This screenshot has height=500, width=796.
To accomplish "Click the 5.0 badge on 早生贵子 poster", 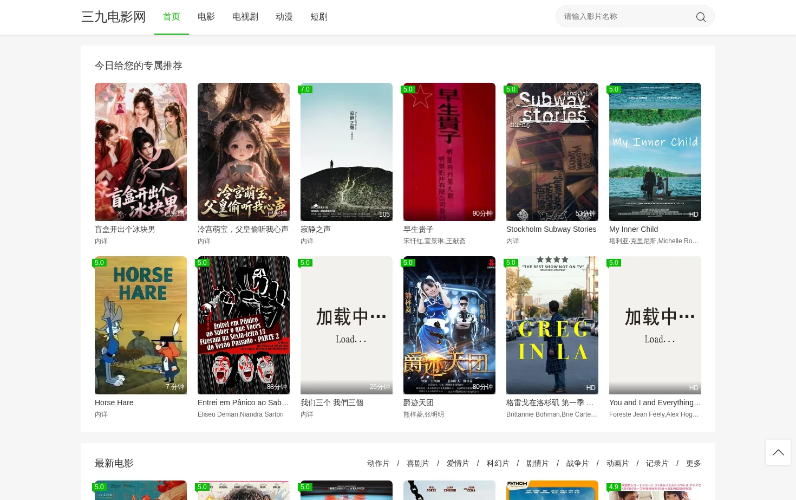I will (x=408, y=89).
